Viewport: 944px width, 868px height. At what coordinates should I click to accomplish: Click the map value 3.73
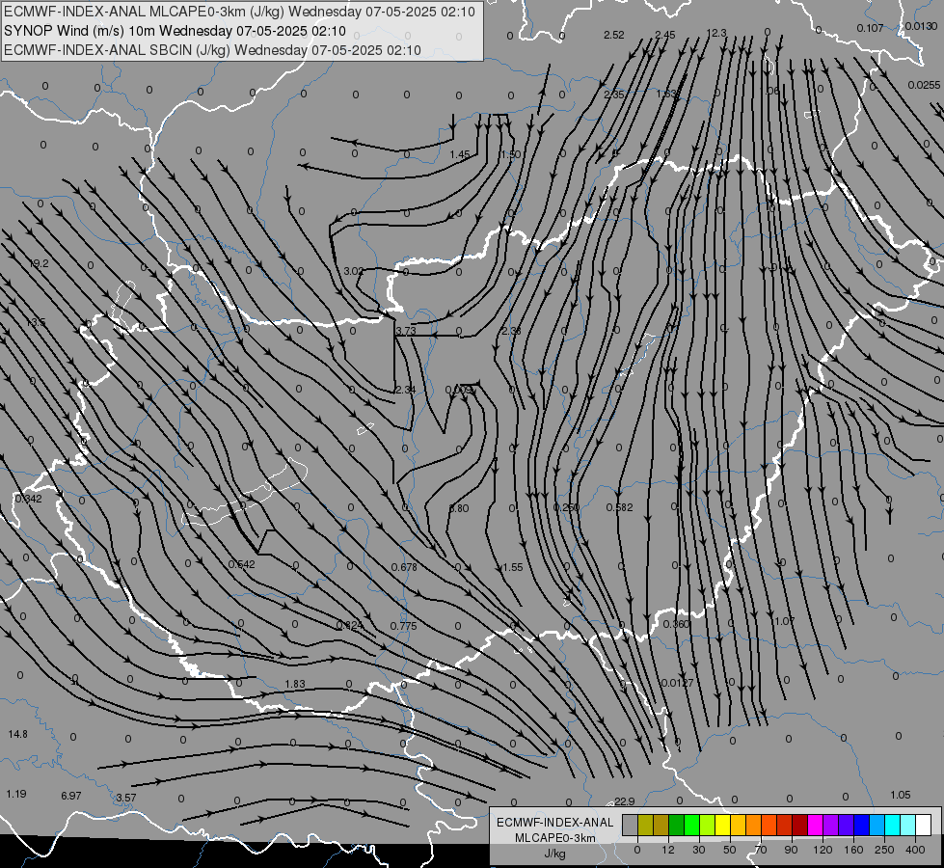406,330
